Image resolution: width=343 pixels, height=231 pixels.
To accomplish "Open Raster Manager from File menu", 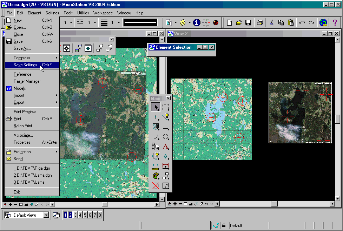I will tap(32, 81).
